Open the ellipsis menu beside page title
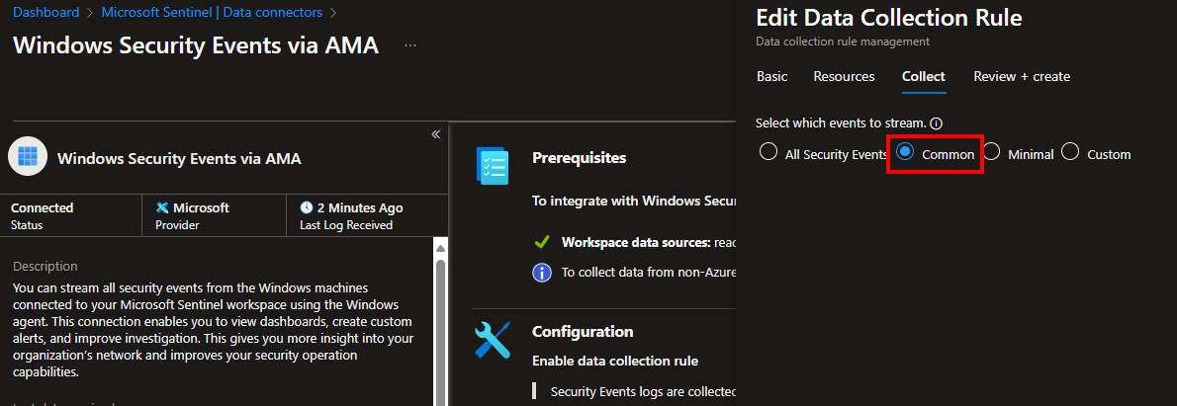 pos(409,45)
